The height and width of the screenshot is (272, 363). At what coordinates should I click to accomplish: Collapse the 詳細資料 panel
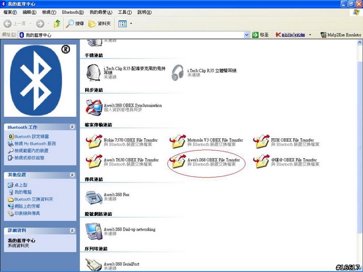click(72, 231)
